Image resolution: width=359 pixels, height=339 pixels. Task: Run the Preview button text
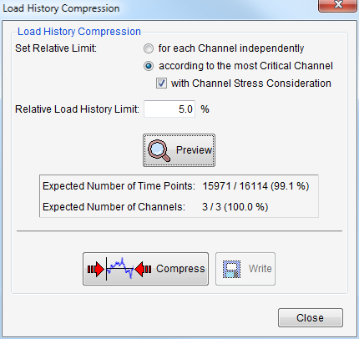[x=194, y=150]
